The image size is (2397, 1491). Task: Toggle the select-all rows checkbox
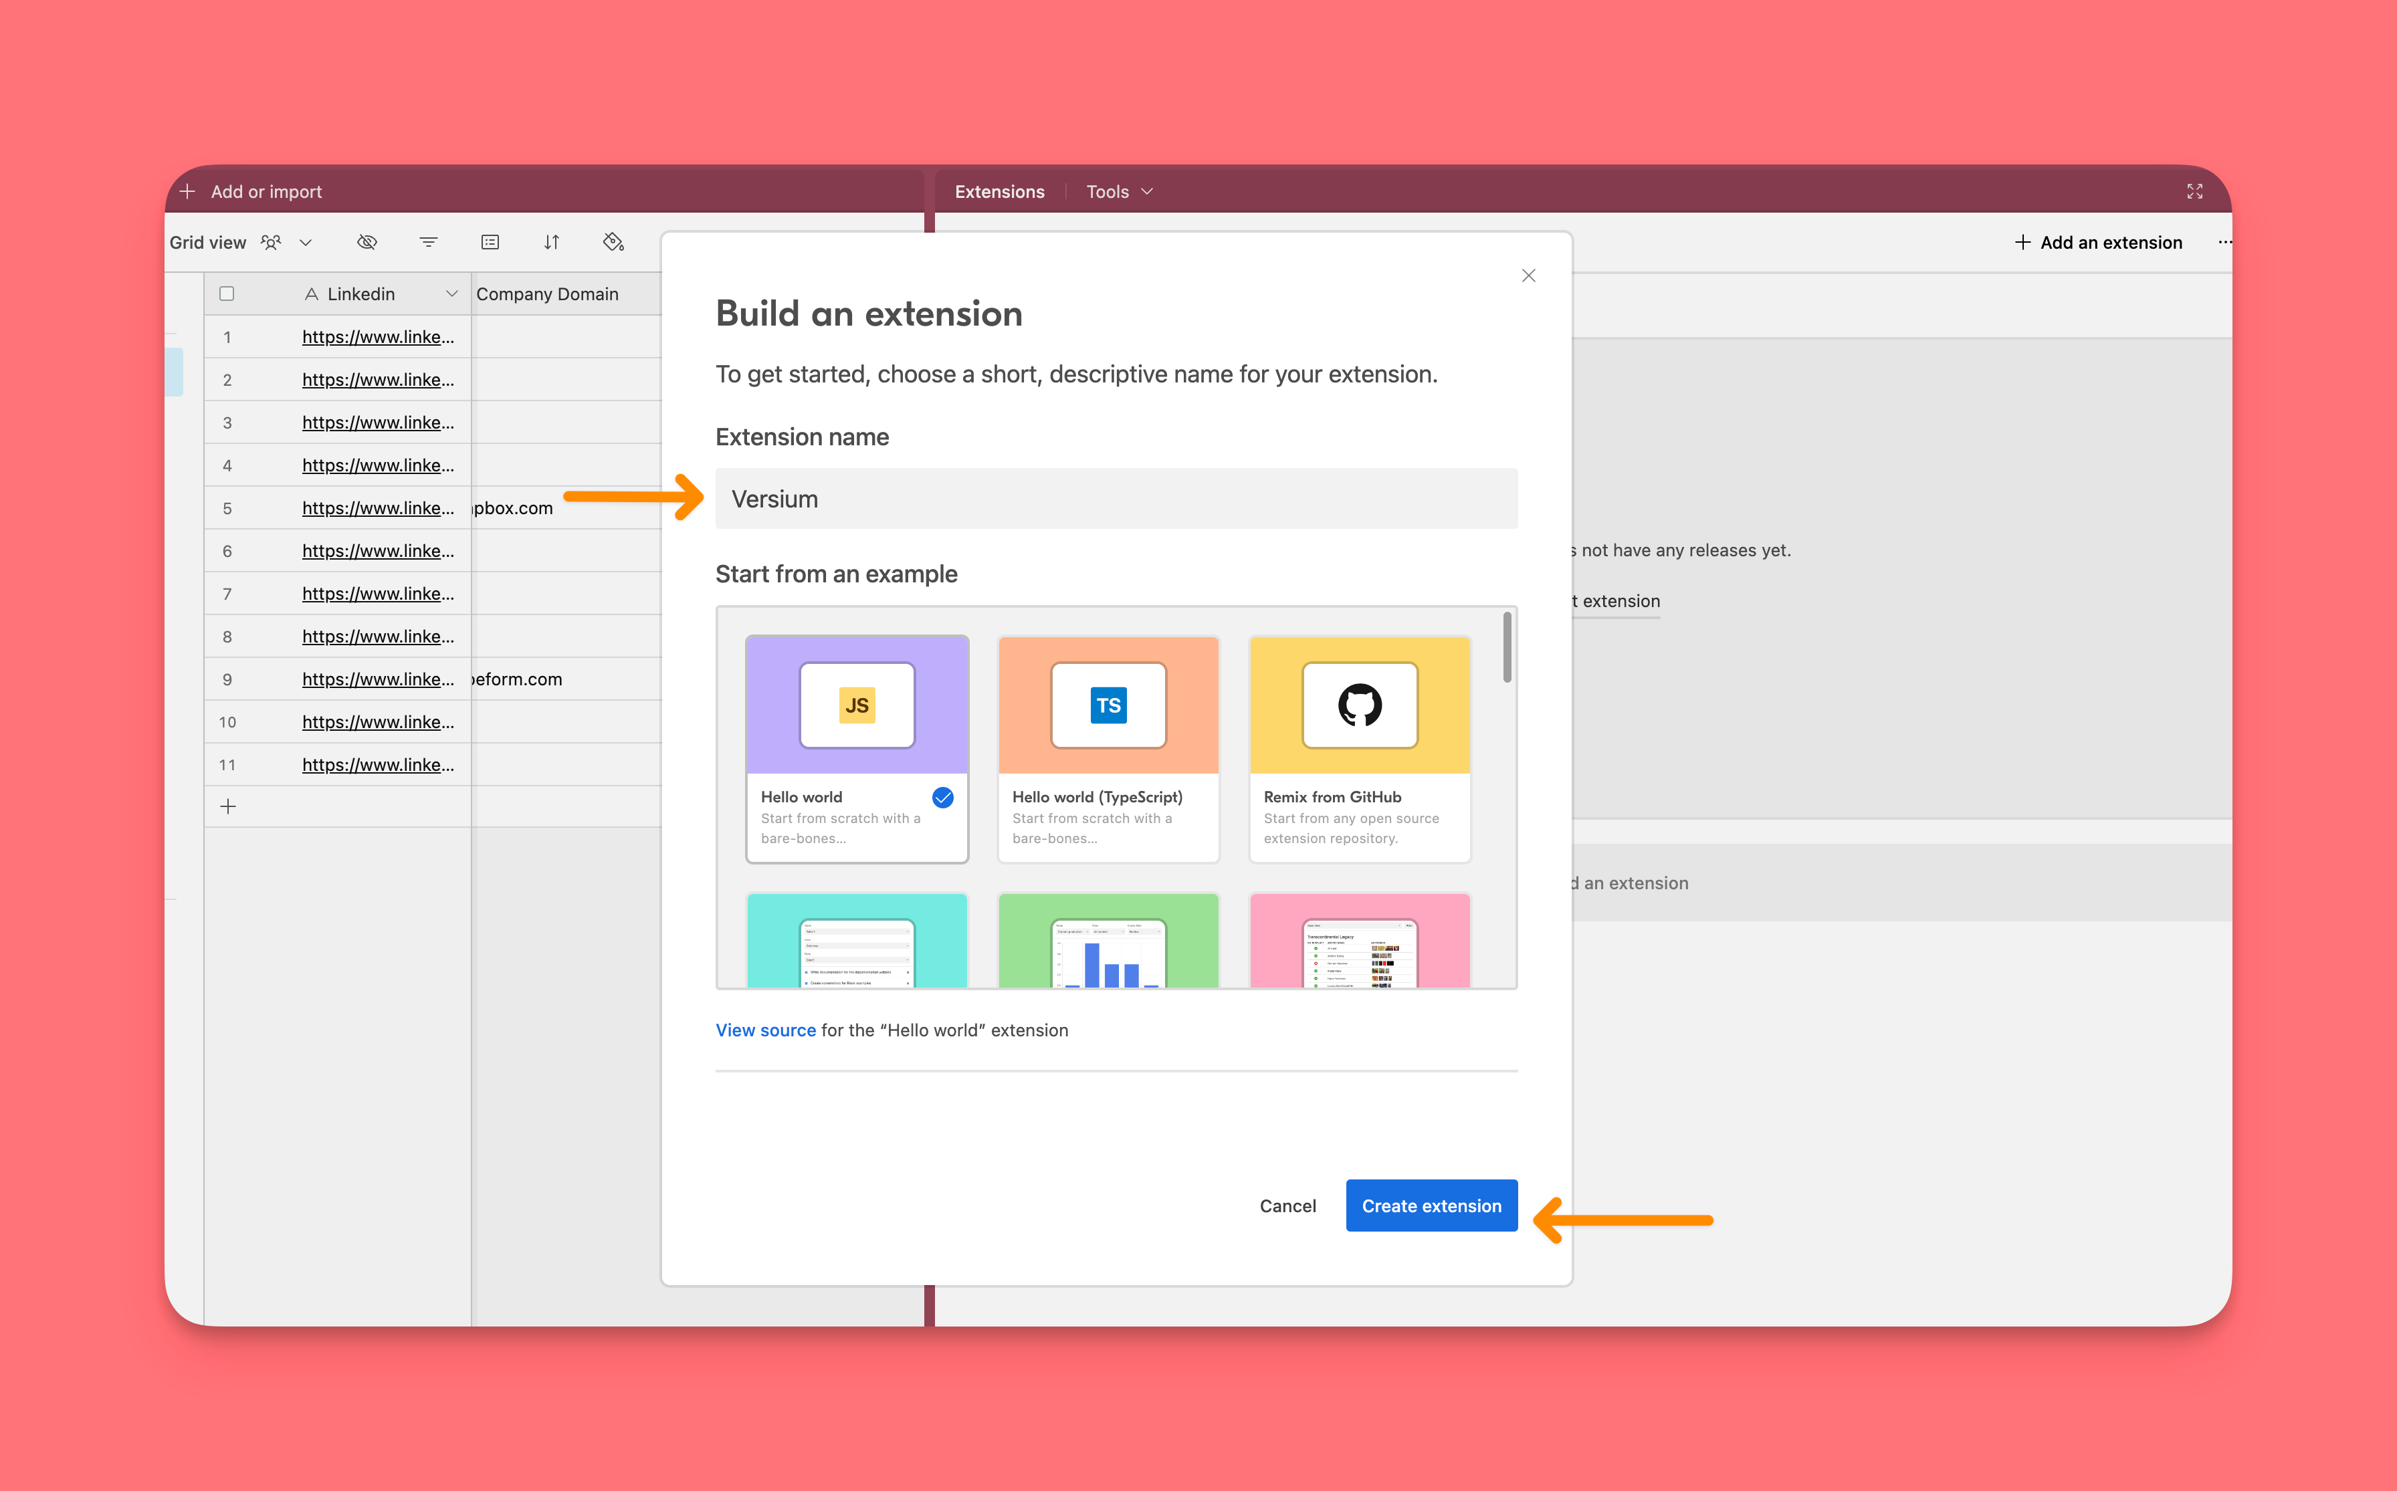(x=227, y=294)
